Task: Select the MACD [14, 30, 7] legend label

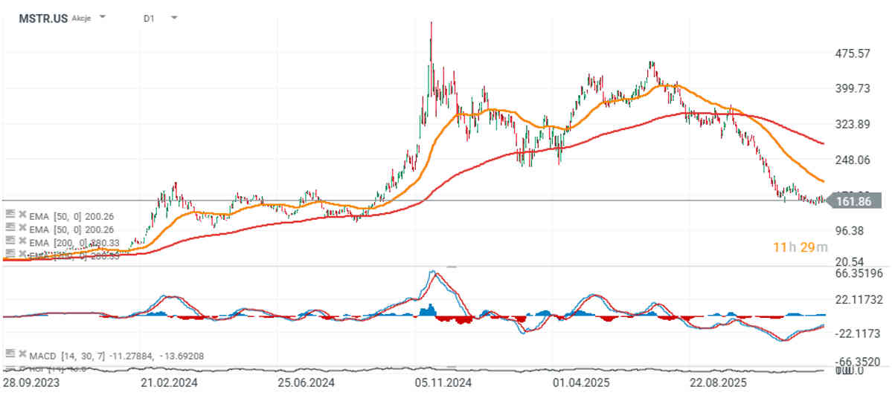Action: point(68,355)
